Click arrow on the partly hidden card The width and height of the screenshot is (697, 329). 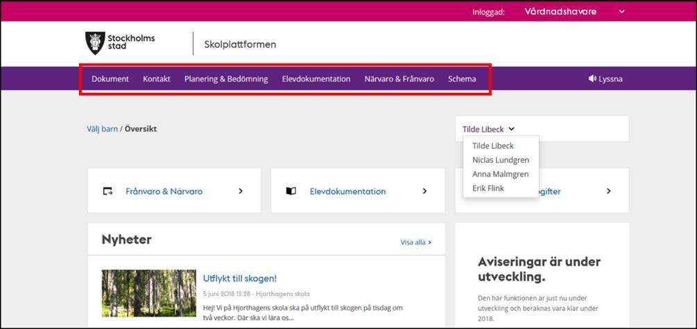(608, 191)
